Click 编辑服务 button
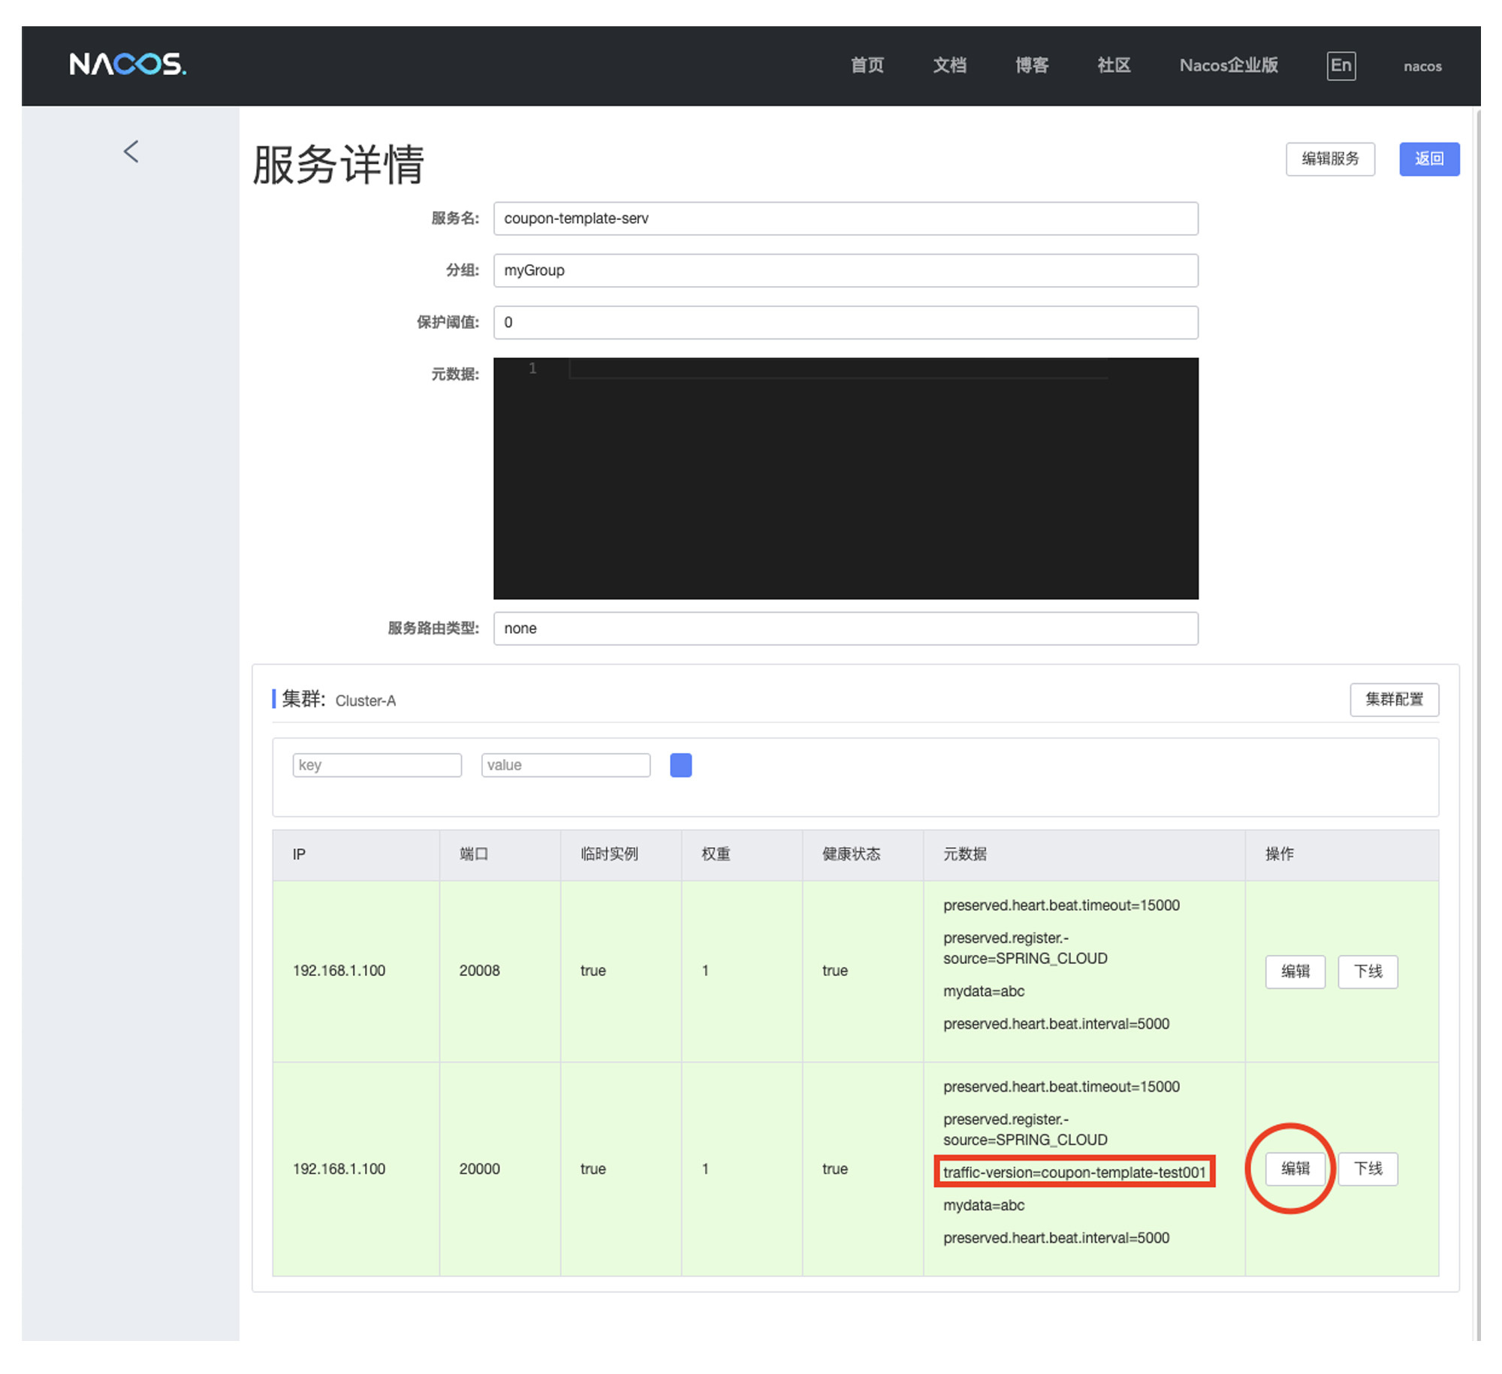1502x1374 pixels. (1330, 158)
